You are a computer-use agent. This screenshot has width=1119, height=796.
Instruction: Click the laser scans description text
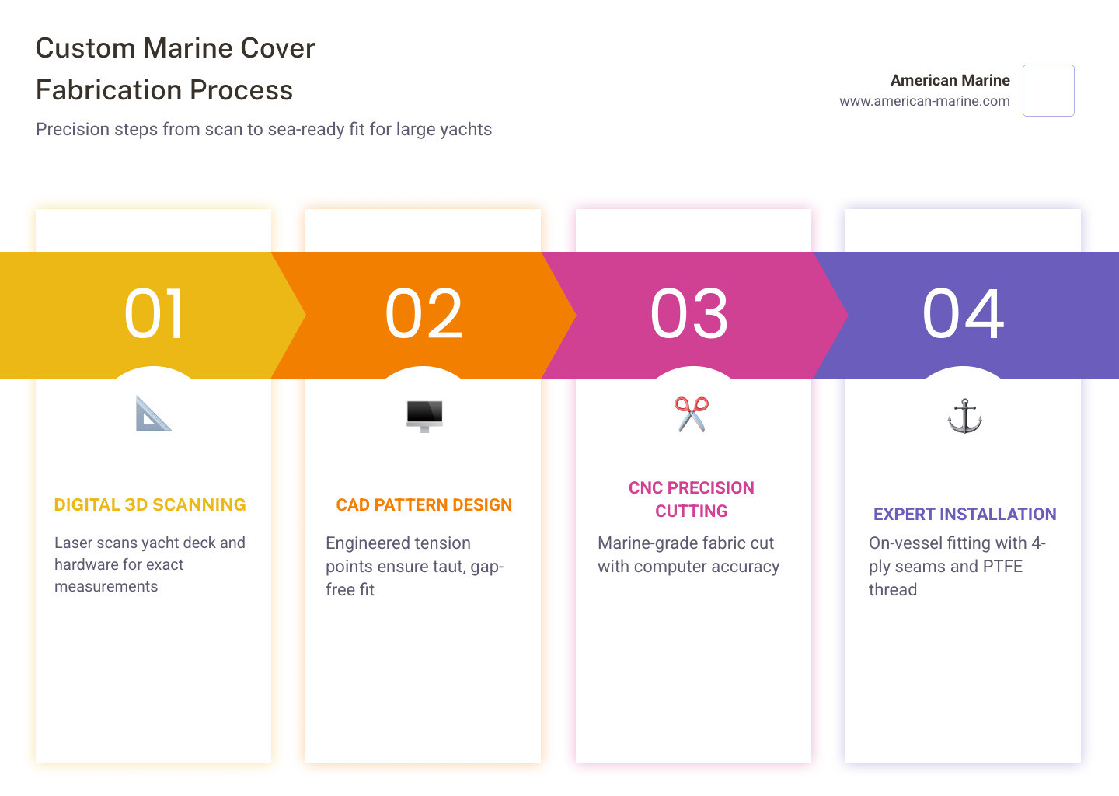point(150,564)
